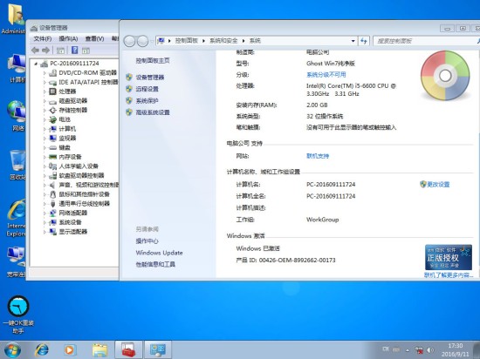Image resolution: width=480 pixels, height=359 pixels.
Task: Expand the 磁盘驱动器 node
Action: click(x=45, y=101)
